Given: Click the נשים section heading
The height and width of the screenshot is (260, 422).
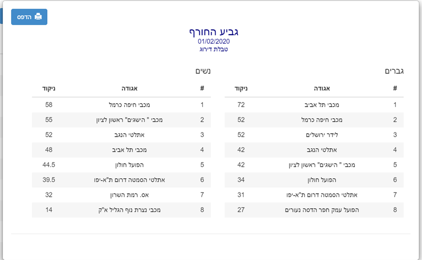Looking at the screenshot, I should click(203, 71).
